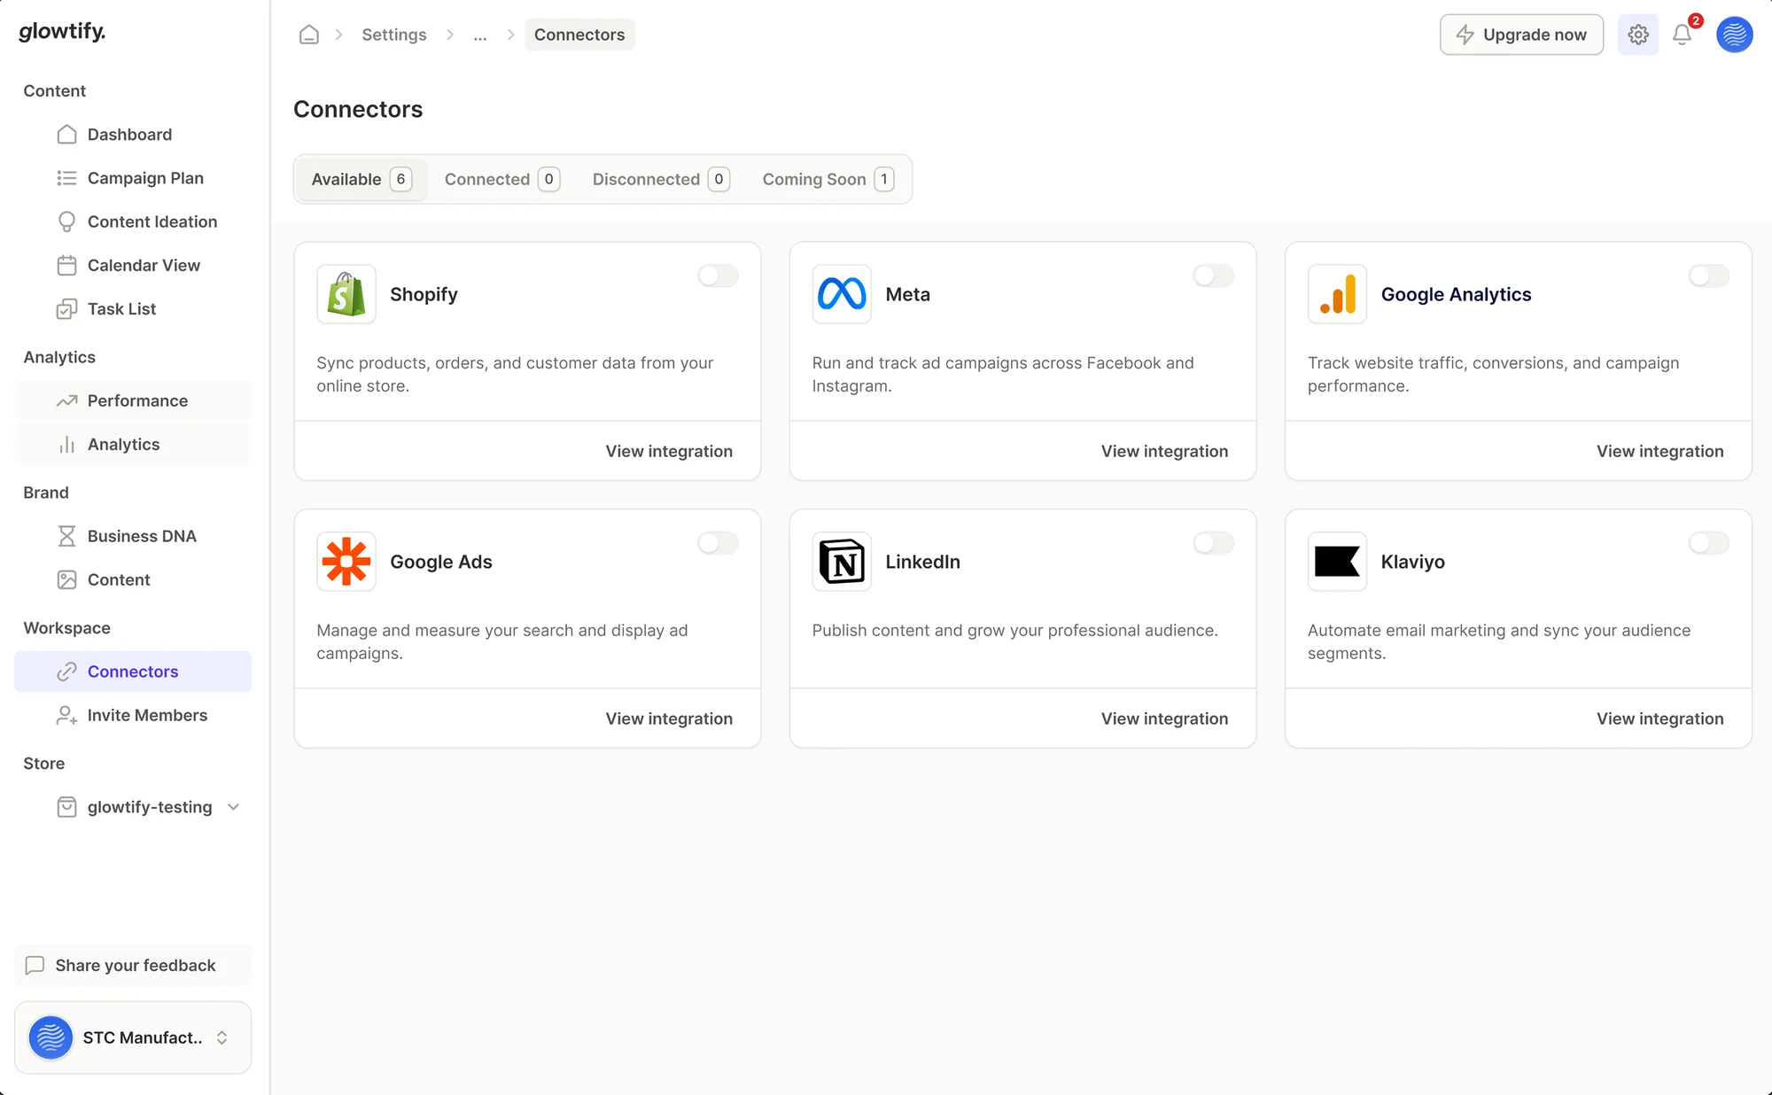The height and width of the screenshot is (1095, 1772).
Task: Open settings gear icon in header
Action: click(x=1637, y=35)
